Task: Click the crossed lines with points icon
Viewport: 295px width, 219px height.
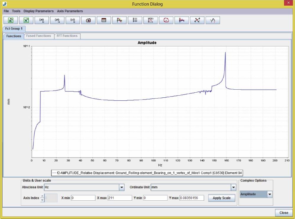Action: tap(197, 20)
